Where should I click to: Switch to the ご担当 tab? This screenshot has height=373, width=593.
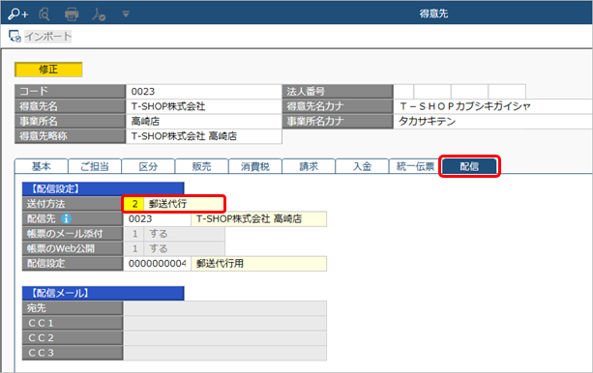point(95,166)
